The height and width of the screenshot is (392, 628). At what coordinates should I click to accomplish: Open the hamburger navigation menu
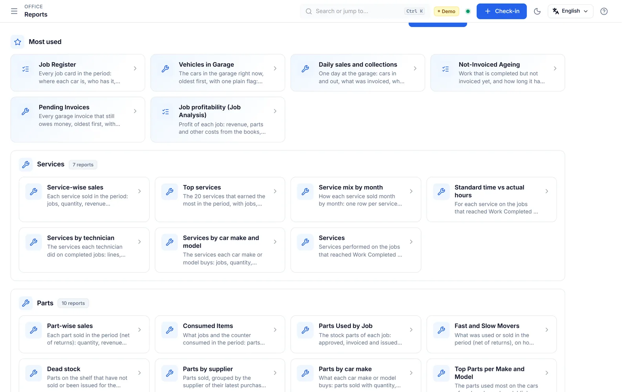[14, 11]
